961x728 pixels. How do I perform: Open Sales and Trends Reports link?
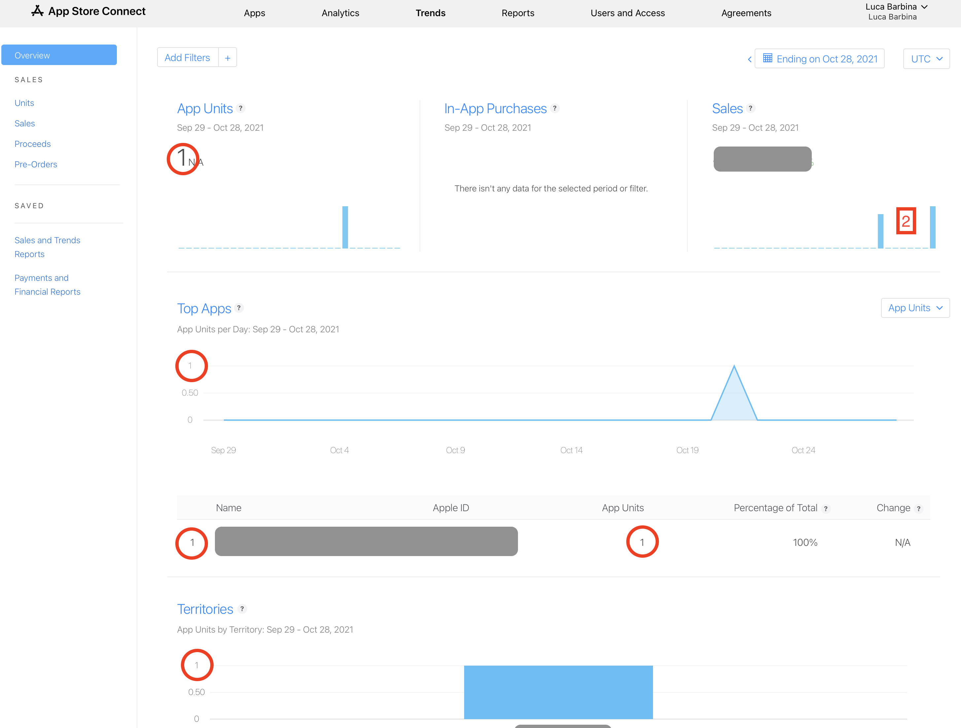pos(47,247)
